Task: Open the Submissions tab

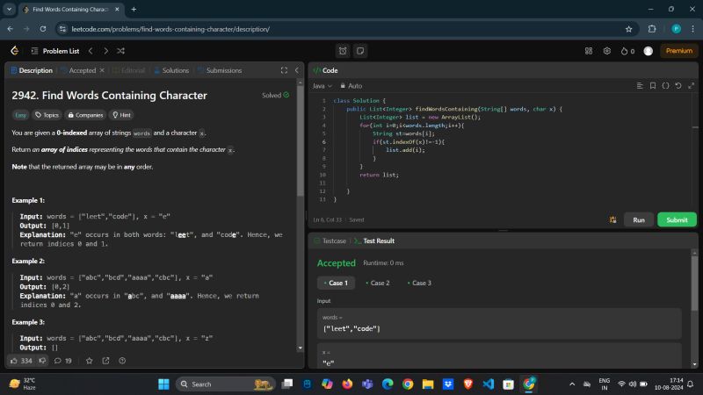Action: click(221, 70)
